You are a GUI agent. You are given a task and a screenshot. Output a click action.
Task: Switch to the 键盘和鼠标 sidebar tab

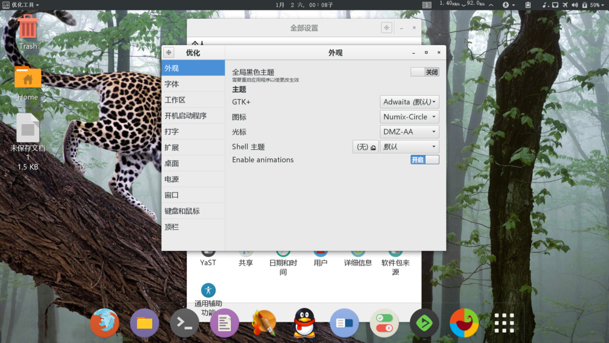pyautogui.click(x=193, y=211)
